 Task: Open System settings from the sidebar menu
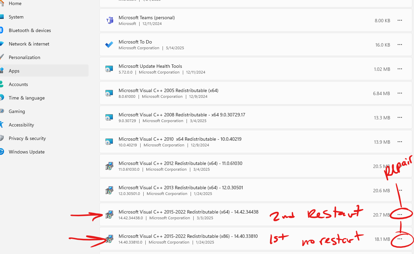tap(16, 17)
